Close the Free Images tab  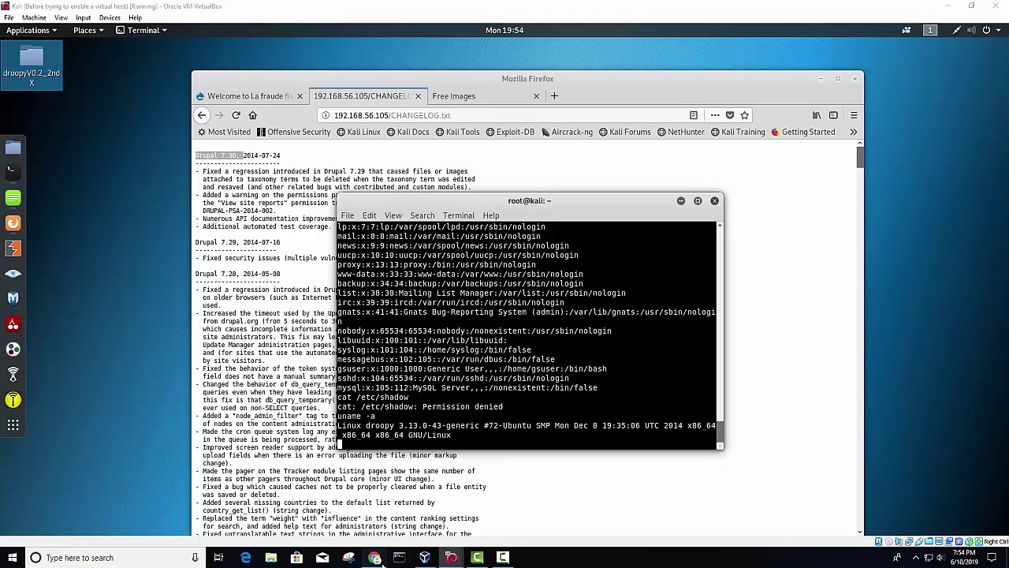coord(536,96)
